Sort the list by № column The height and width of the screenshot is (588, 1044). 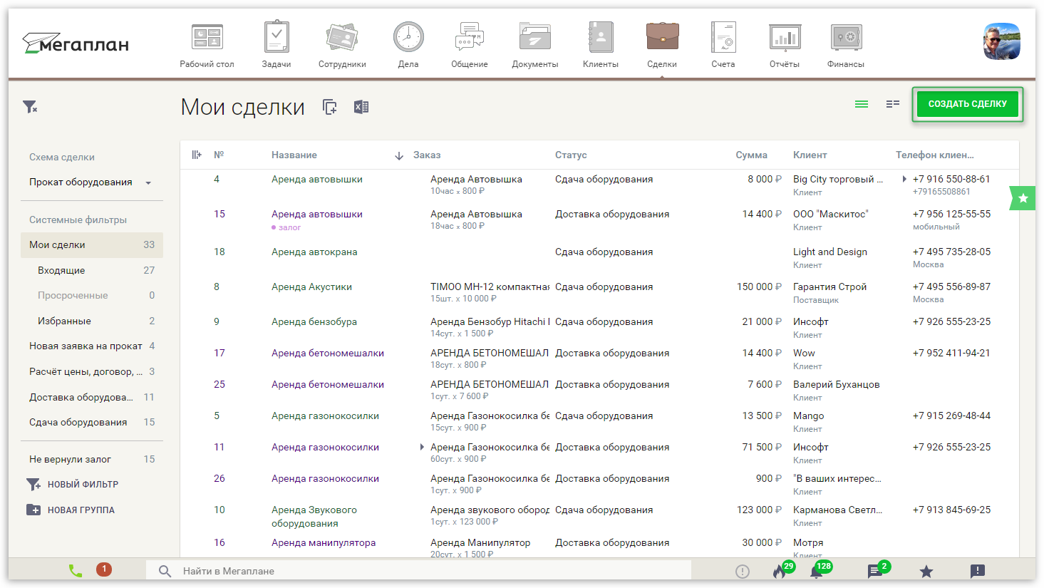(x=219, y=155)
